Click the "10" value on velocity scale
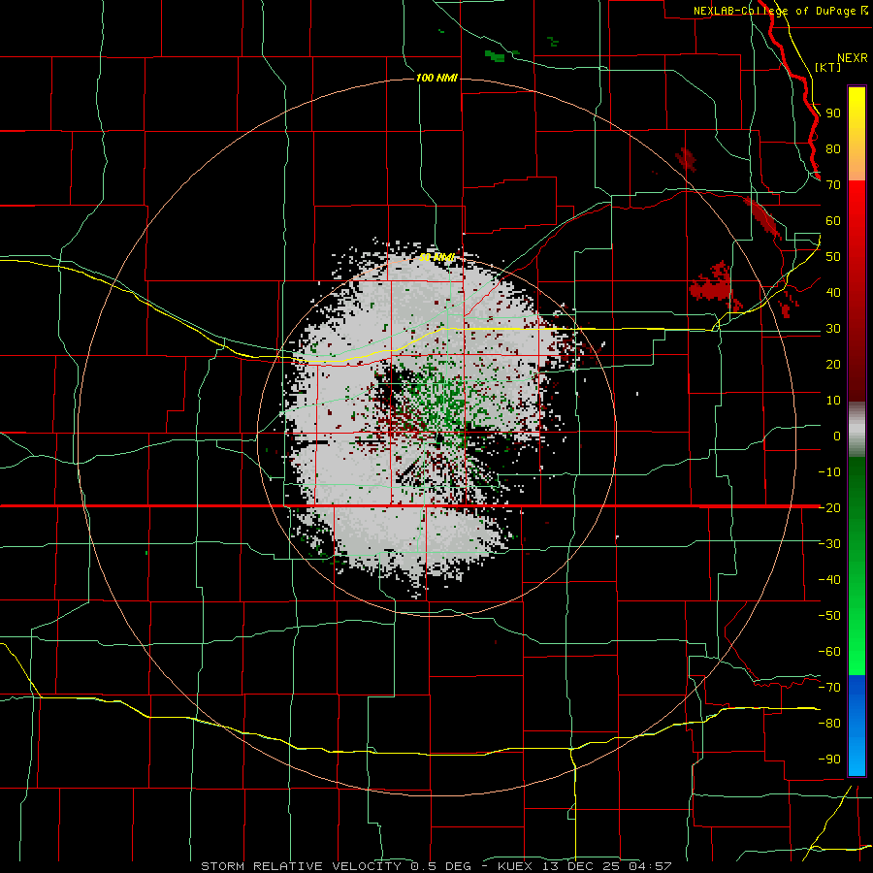This screenshot has width=873, height=873. pos(833,401)
